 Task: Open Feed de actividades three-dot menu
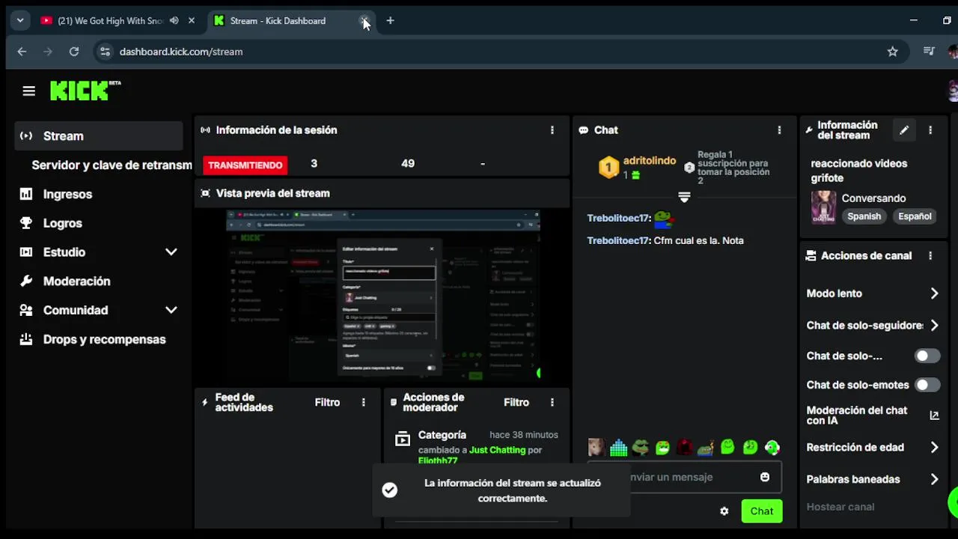tap(364, 403)
